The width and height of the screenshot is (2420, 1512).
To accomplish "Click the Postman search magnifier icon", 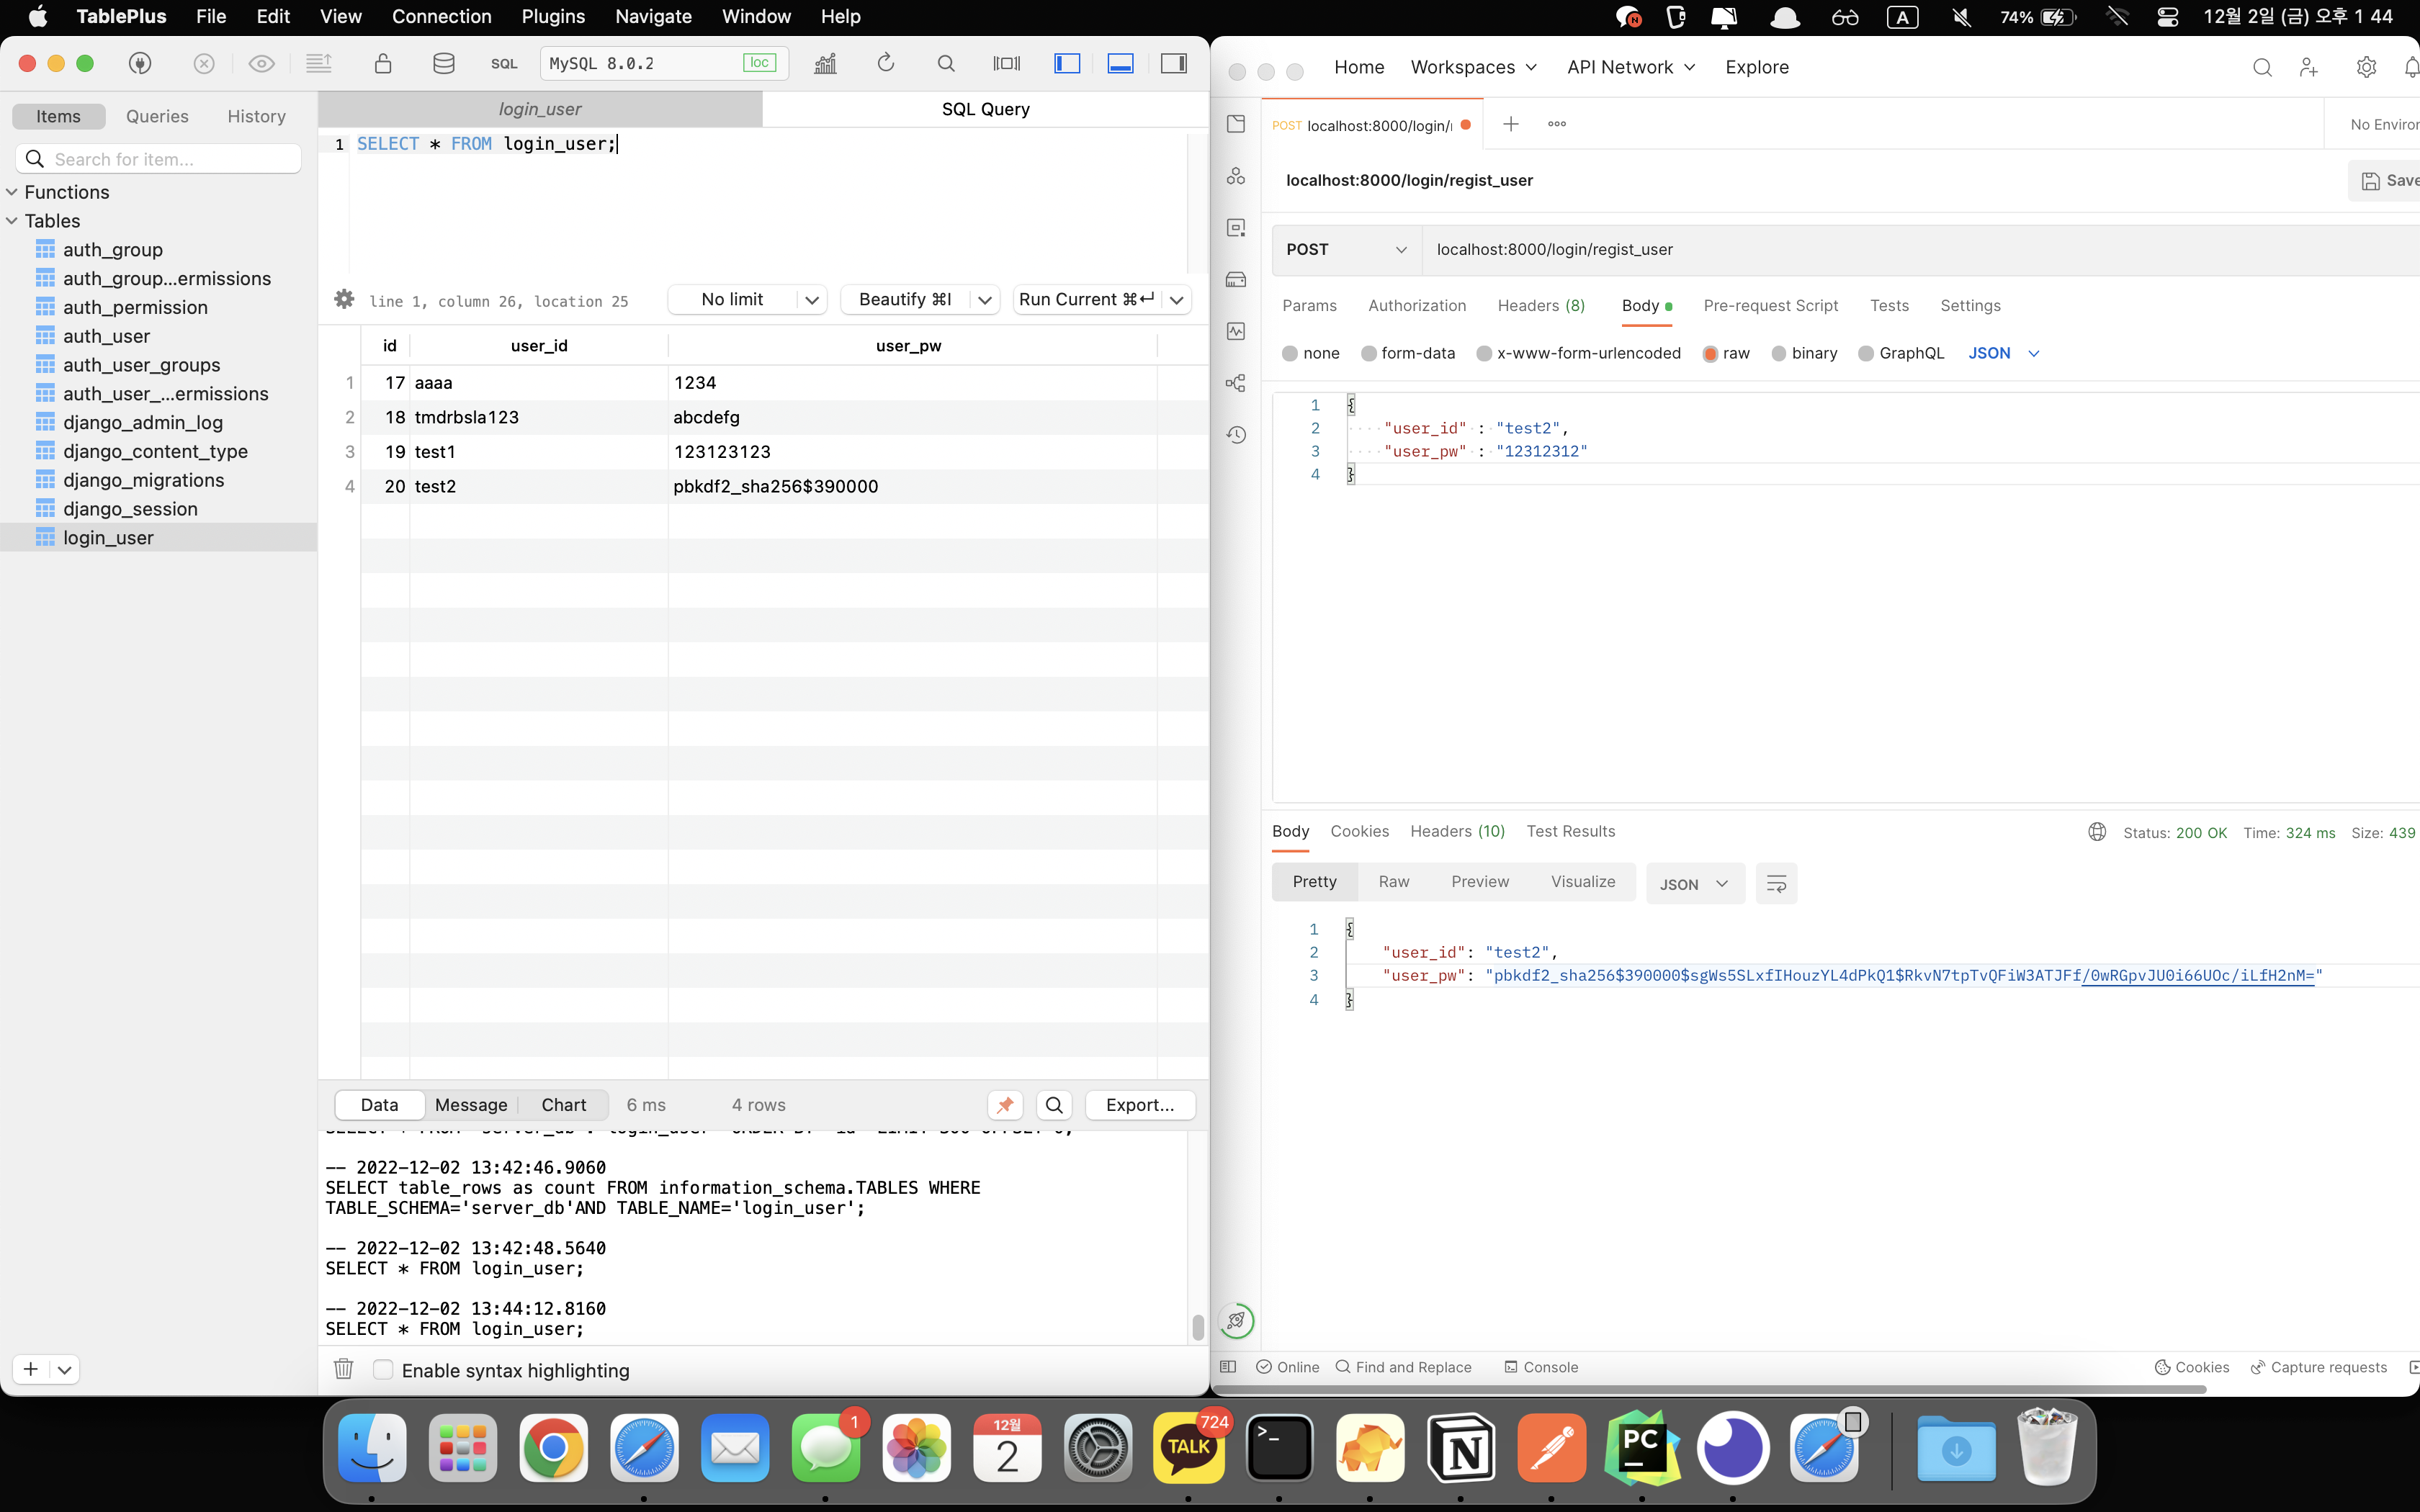I will (x=2262, y=67).
